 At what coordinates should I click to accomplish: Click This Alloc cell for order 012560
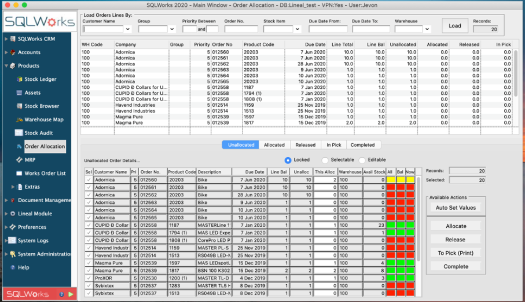325,180
